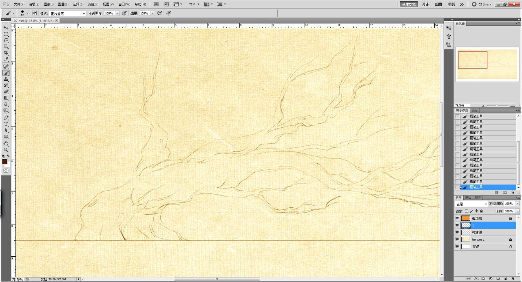Click the 基本功能 workspace button
Screen dimensions: 522x282
click(409, 4)
